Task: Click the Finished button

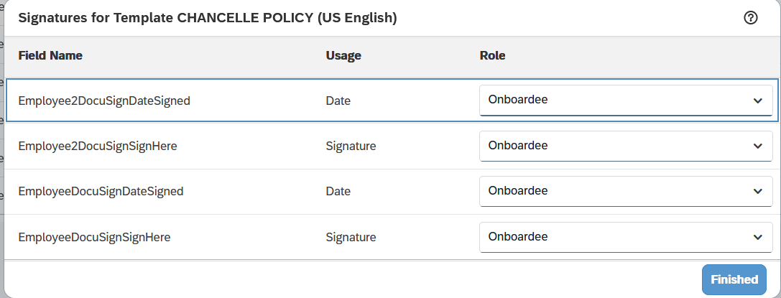Action: pos(734,279)
